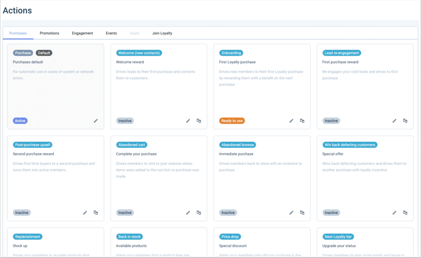Image resolution: width=421 pixels, height=258 pixels.
Task: Edit the Second purchase reward action
Action: pos(85,213)
